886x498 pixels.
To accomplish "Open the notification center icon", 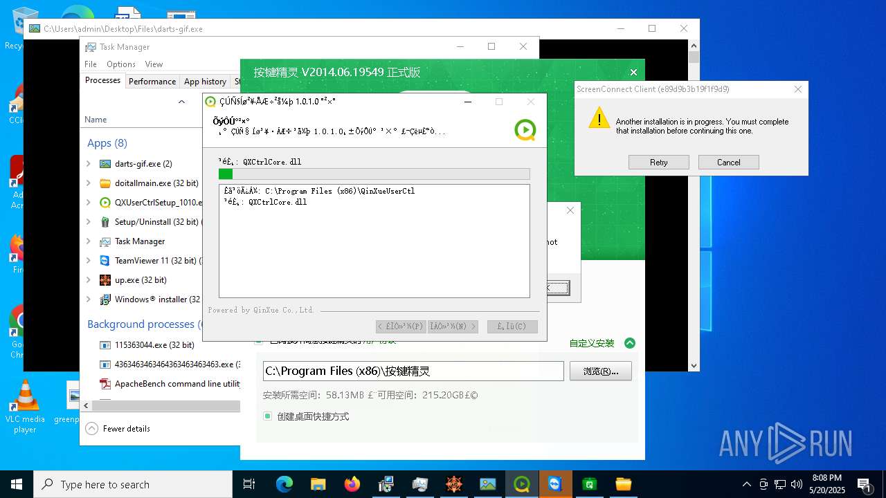I will [x=863, y=484].
